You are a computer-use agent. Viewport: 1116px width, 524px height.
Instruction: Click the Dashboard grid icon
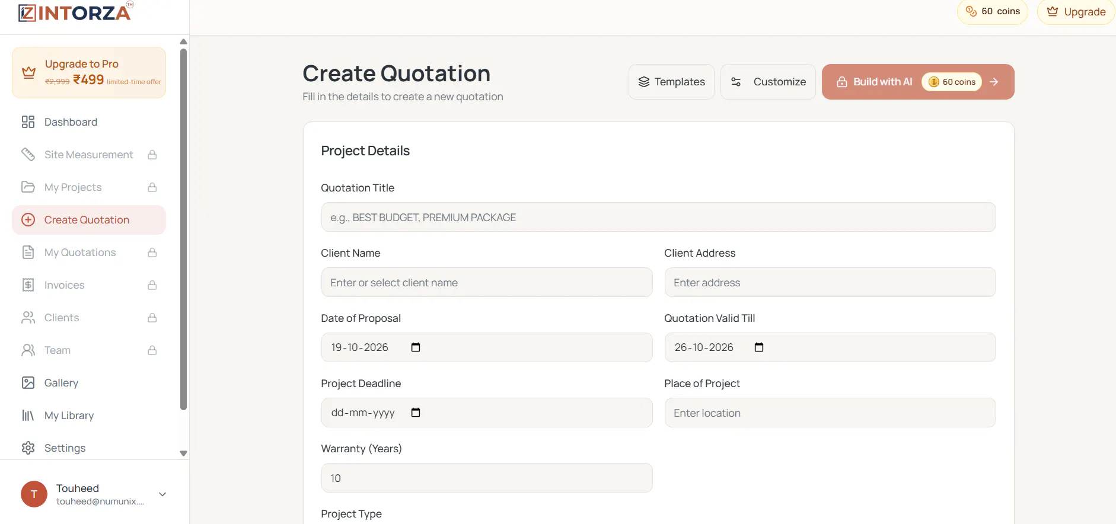point(28,122)
